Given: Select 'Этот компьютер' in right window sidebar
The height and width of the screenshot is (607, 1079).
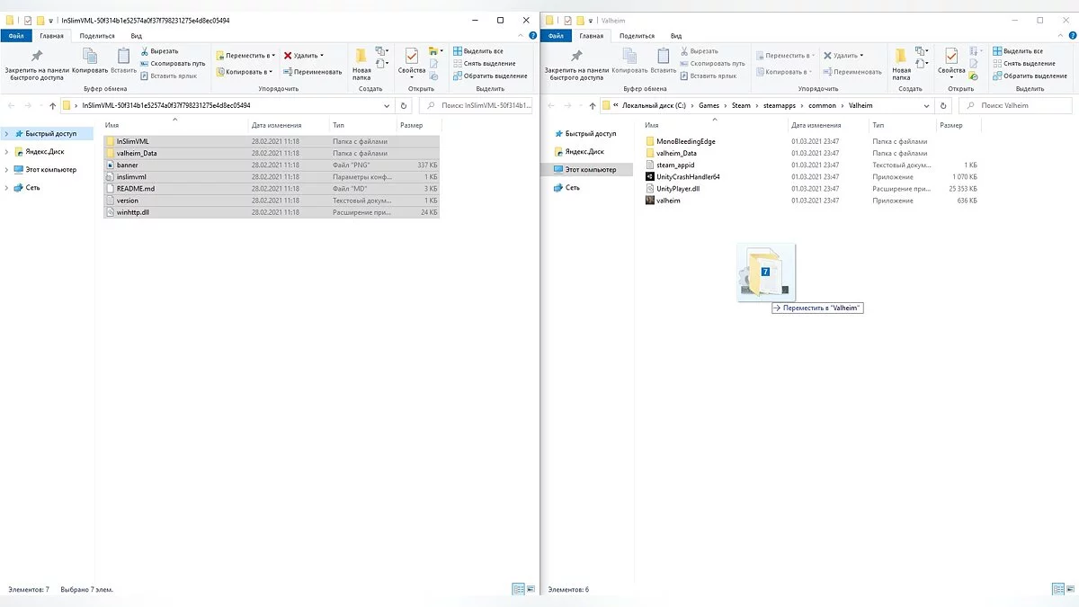Looking at the screenshot, I should click(590, 169).
